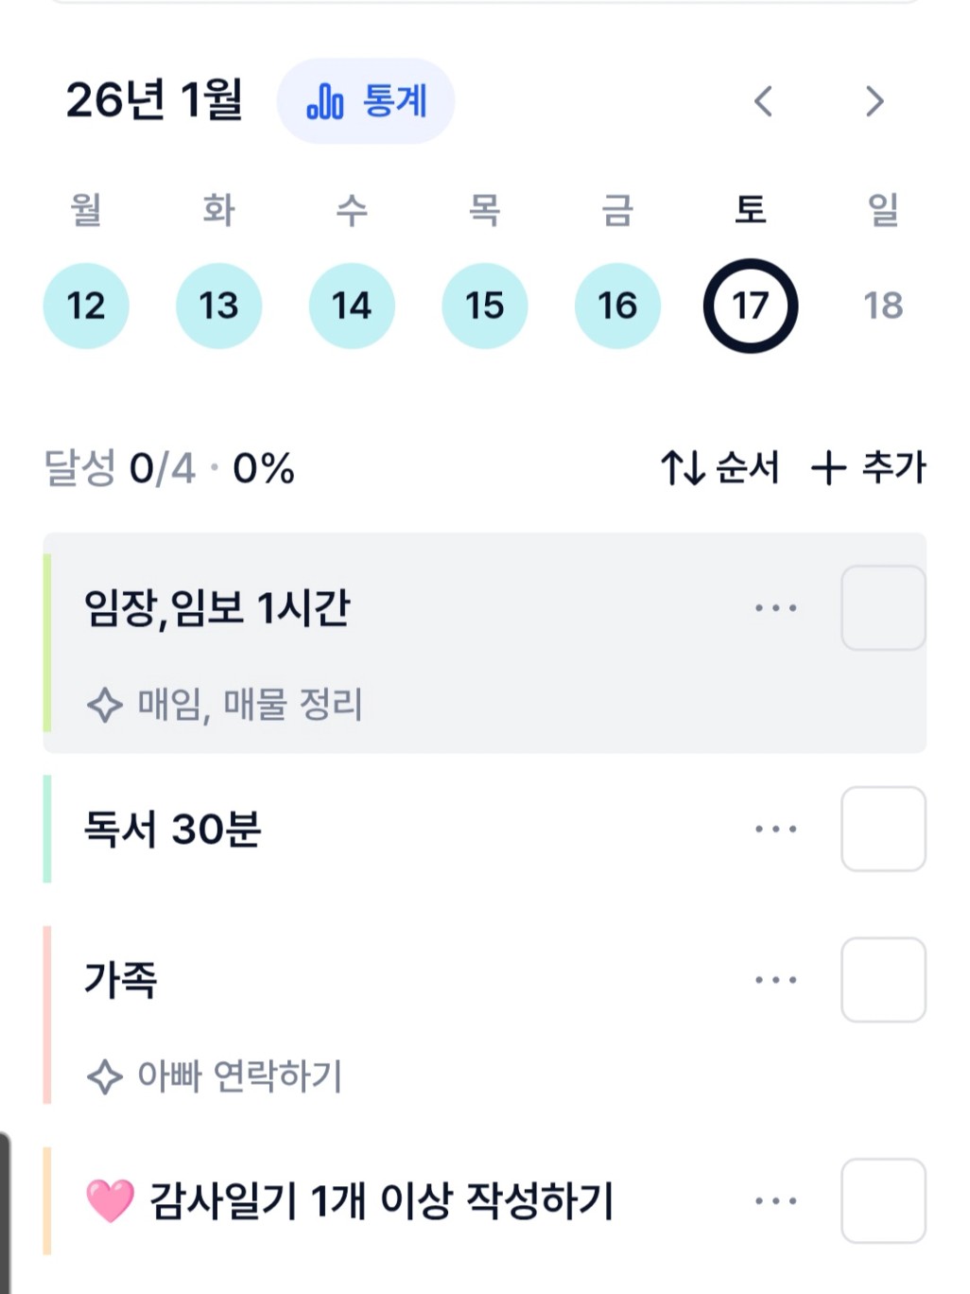970x1294 pixels.
Task: Tick the 감사일기 1개 이상 작성하기 checkbox
Action: [x=883, y=1201]
